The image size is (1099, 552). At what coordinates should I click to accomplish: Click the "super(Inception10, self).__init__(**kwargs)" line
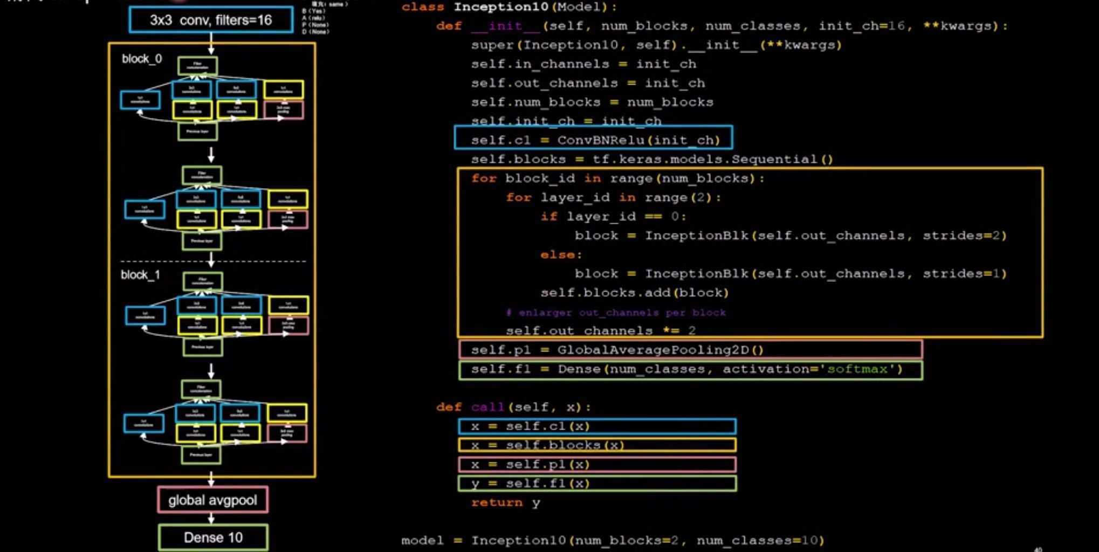tap(656, 45)
